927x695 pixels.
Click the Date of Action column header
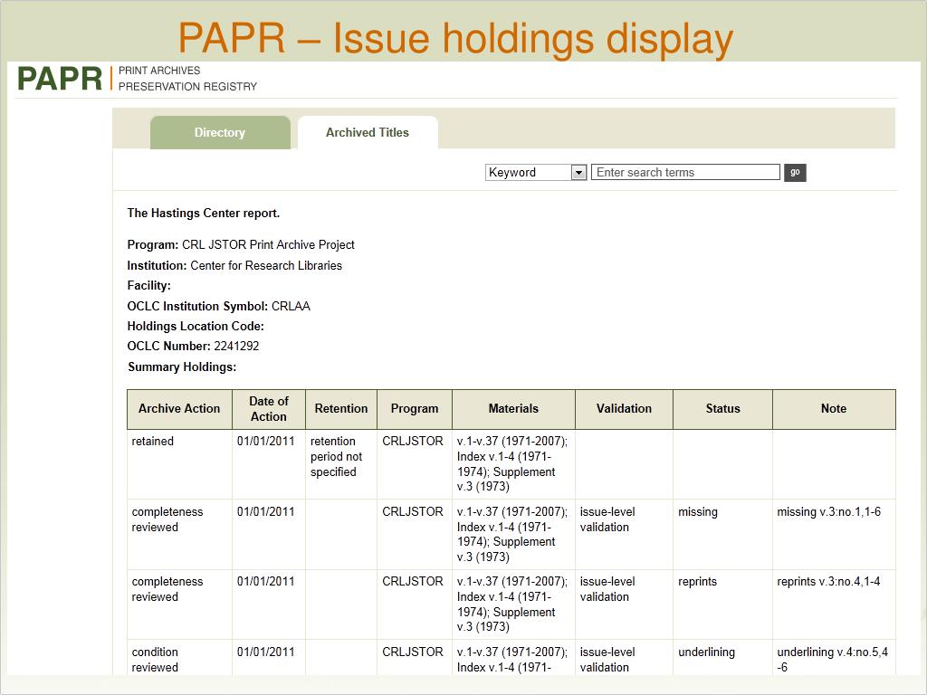tap(269, 409)
